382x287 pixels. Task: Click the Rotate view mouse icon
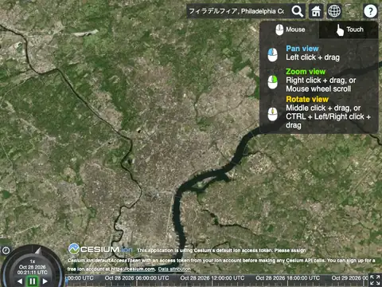point(272,114)
